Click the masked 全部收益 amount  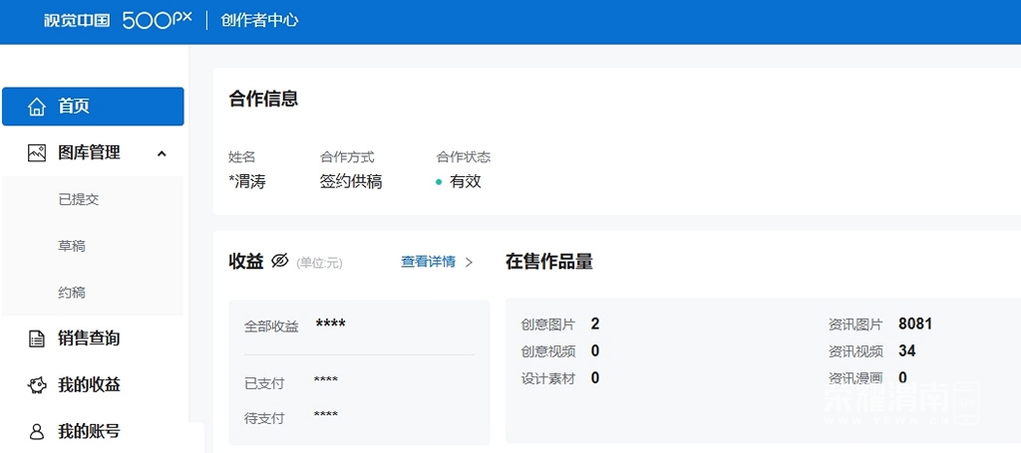(330, 325)
